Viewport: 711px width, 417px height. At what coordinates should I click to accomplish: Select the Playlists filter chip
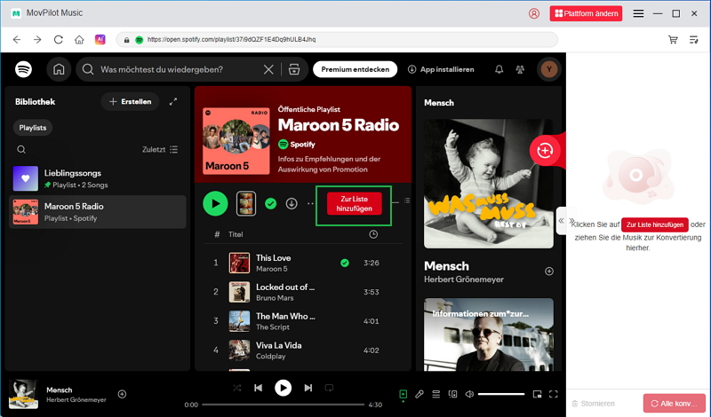tap(33, 128)
